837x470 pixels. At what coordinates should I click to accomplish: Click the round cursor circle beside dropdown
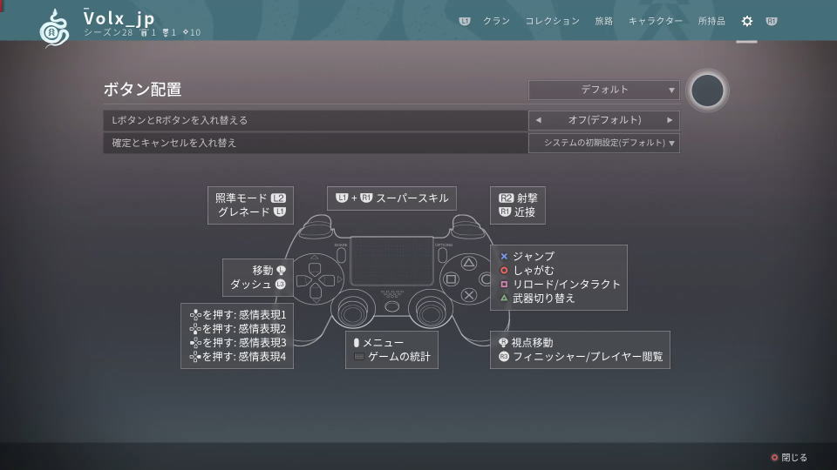(707, 90)
